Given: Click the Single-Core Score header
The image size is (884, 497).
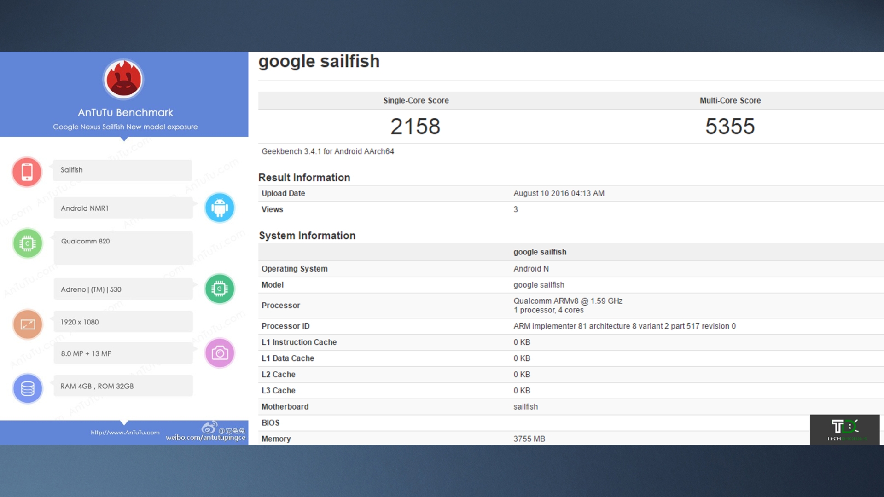Looking at the screenshot, I should pyautogui.click(x=416, y=100).
